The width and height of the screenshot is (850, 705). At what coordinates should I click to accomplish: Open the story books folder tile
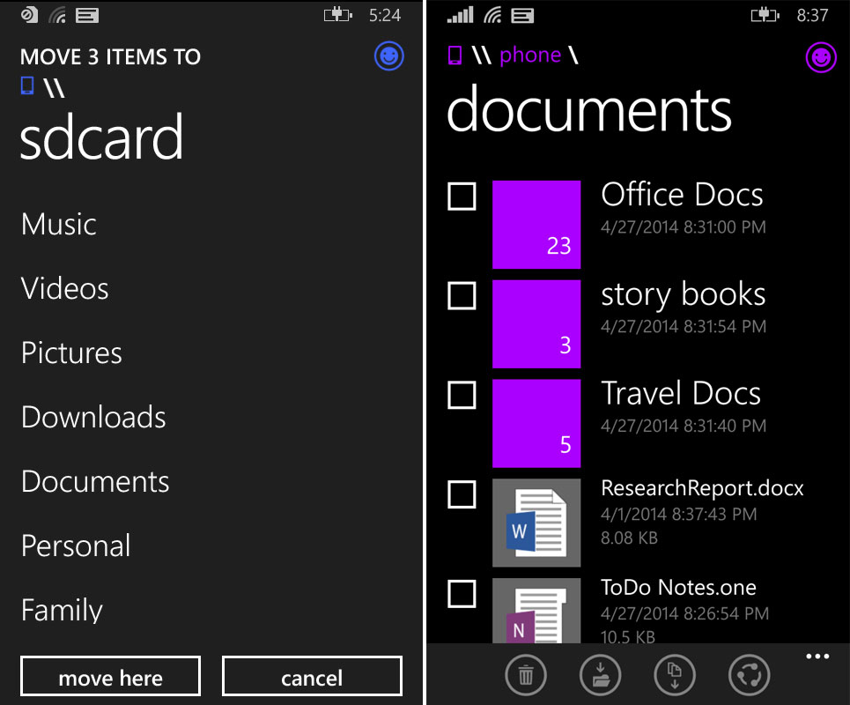(536, 323)
